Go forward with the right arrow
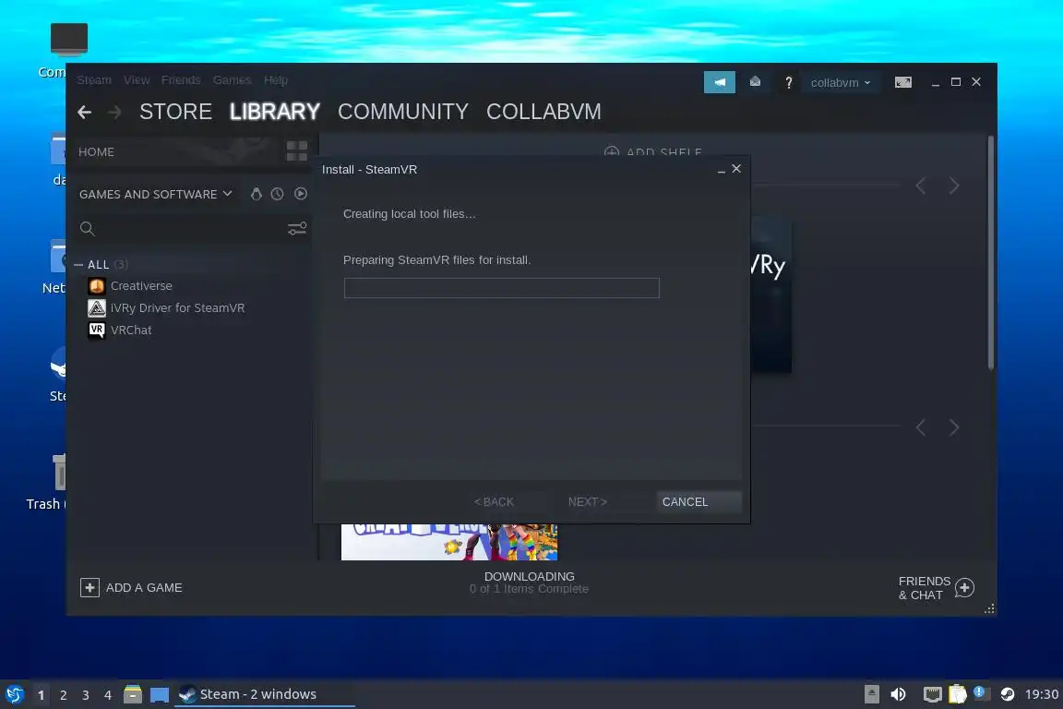The width and height of the screenshot is (1063, 709). click(114, 112)
